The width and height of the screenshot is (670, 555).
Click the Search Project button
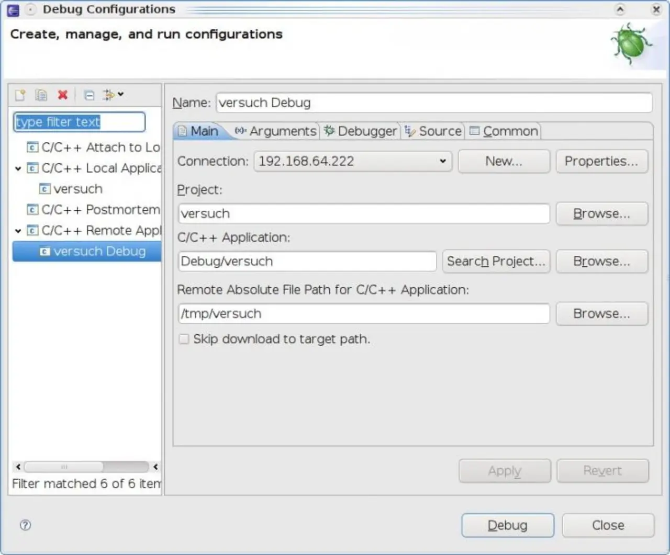496,261
